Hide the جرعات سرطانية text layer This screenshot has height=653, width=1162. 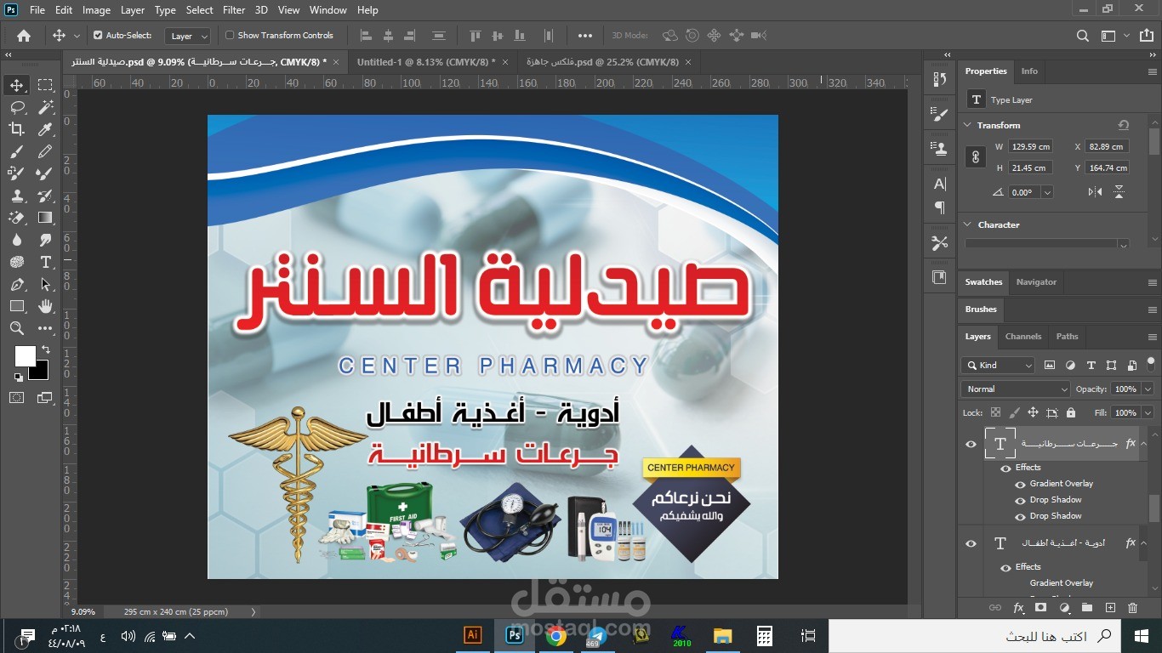971,444
